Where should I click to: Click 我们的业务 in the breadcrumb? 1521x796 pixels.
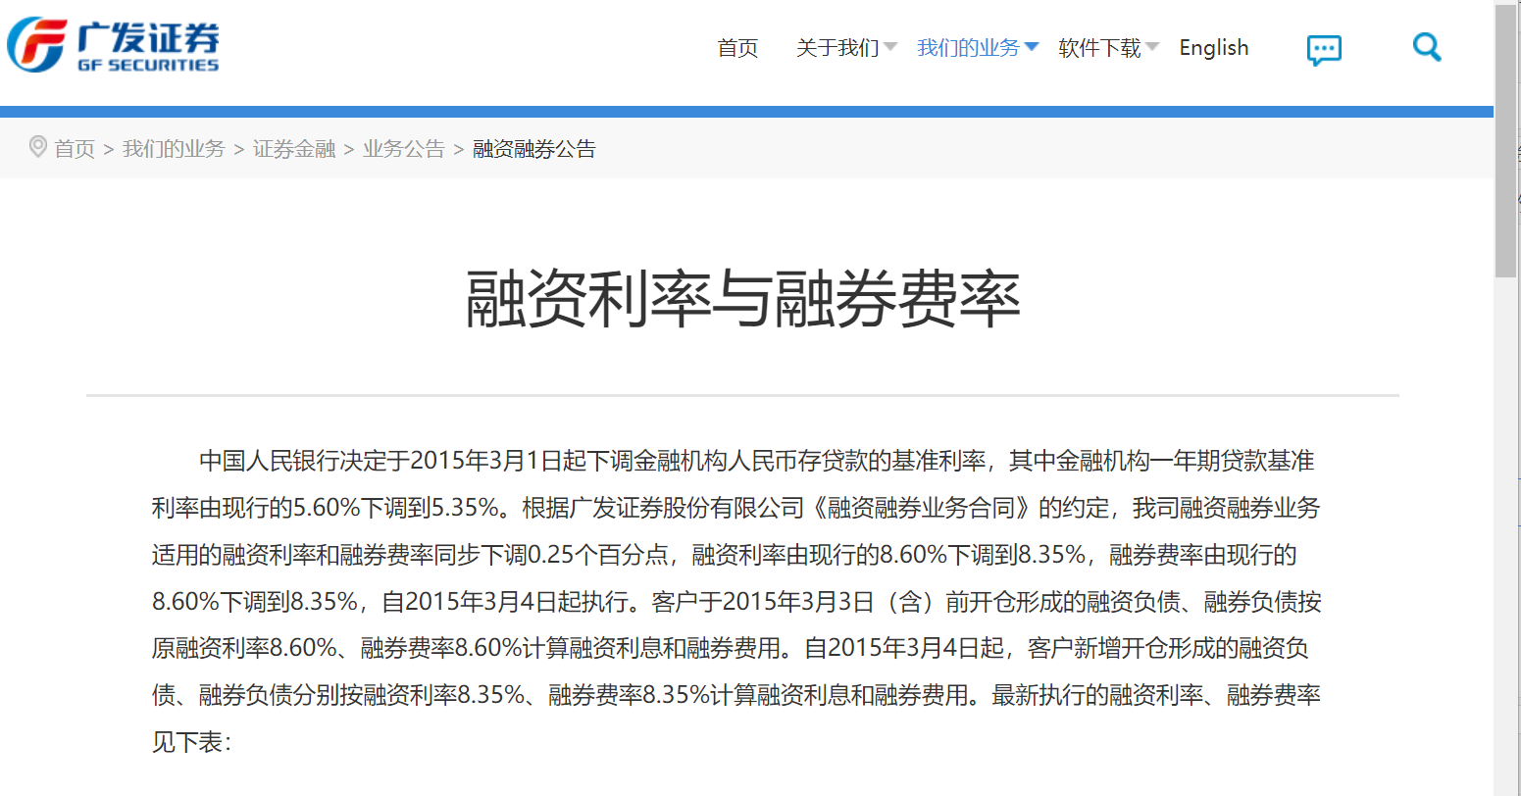pos(174,149)
